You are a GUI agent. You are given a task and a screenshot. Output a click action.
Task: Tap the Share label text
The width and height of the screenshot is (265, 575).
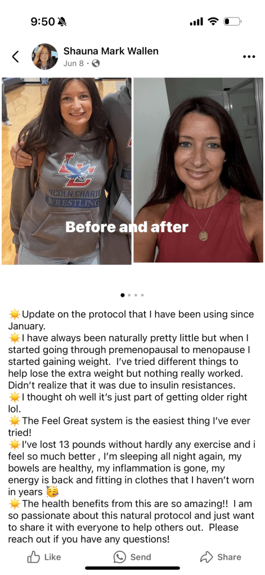[x=229, y=557]
